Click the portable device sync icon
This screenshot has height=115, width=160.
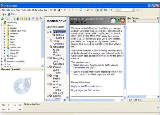coord(59,10)
